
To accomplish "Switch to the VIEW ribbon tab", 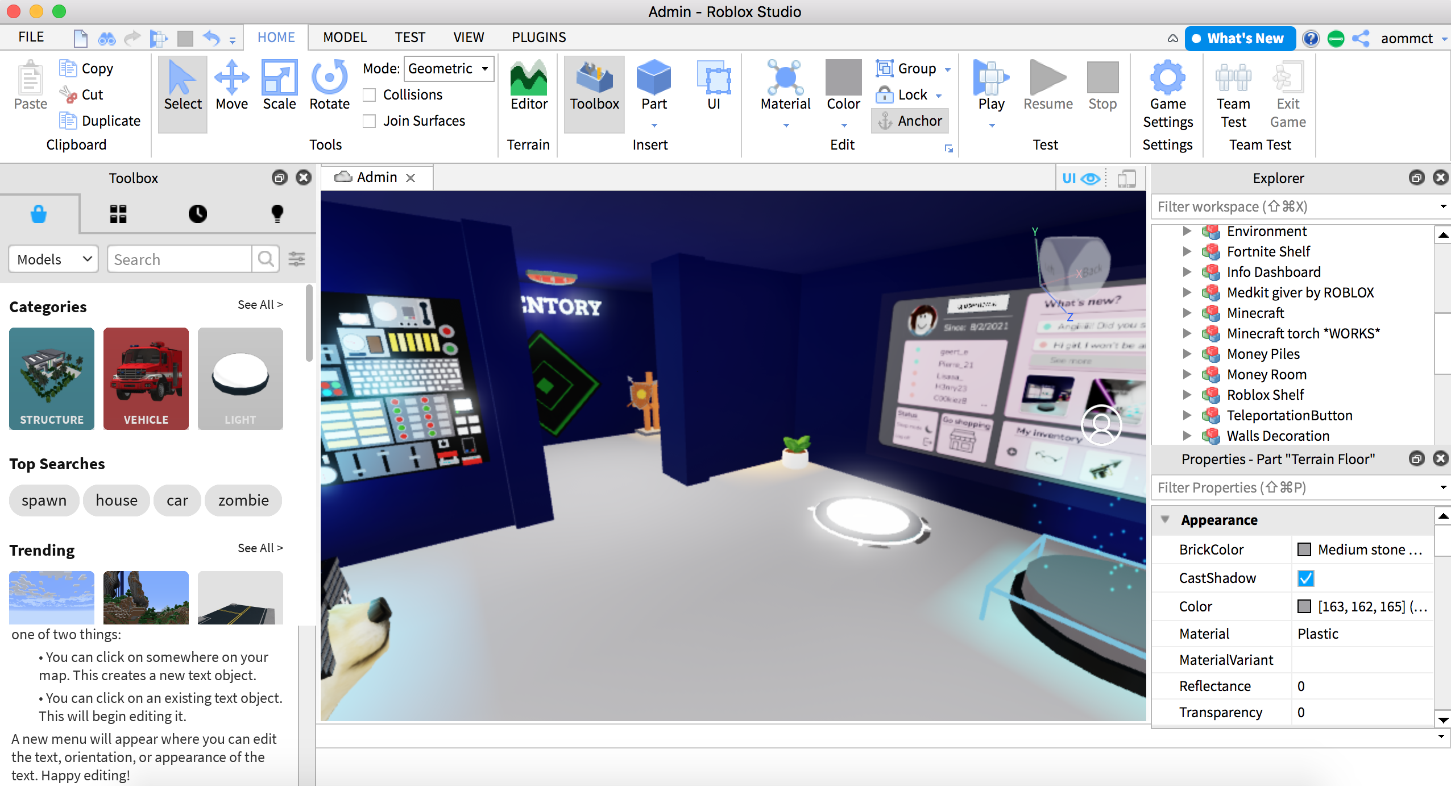I will click(x=469, y=38).
